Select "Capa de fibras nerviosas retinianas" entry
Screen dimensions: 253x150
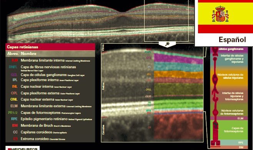click(48, 67)
